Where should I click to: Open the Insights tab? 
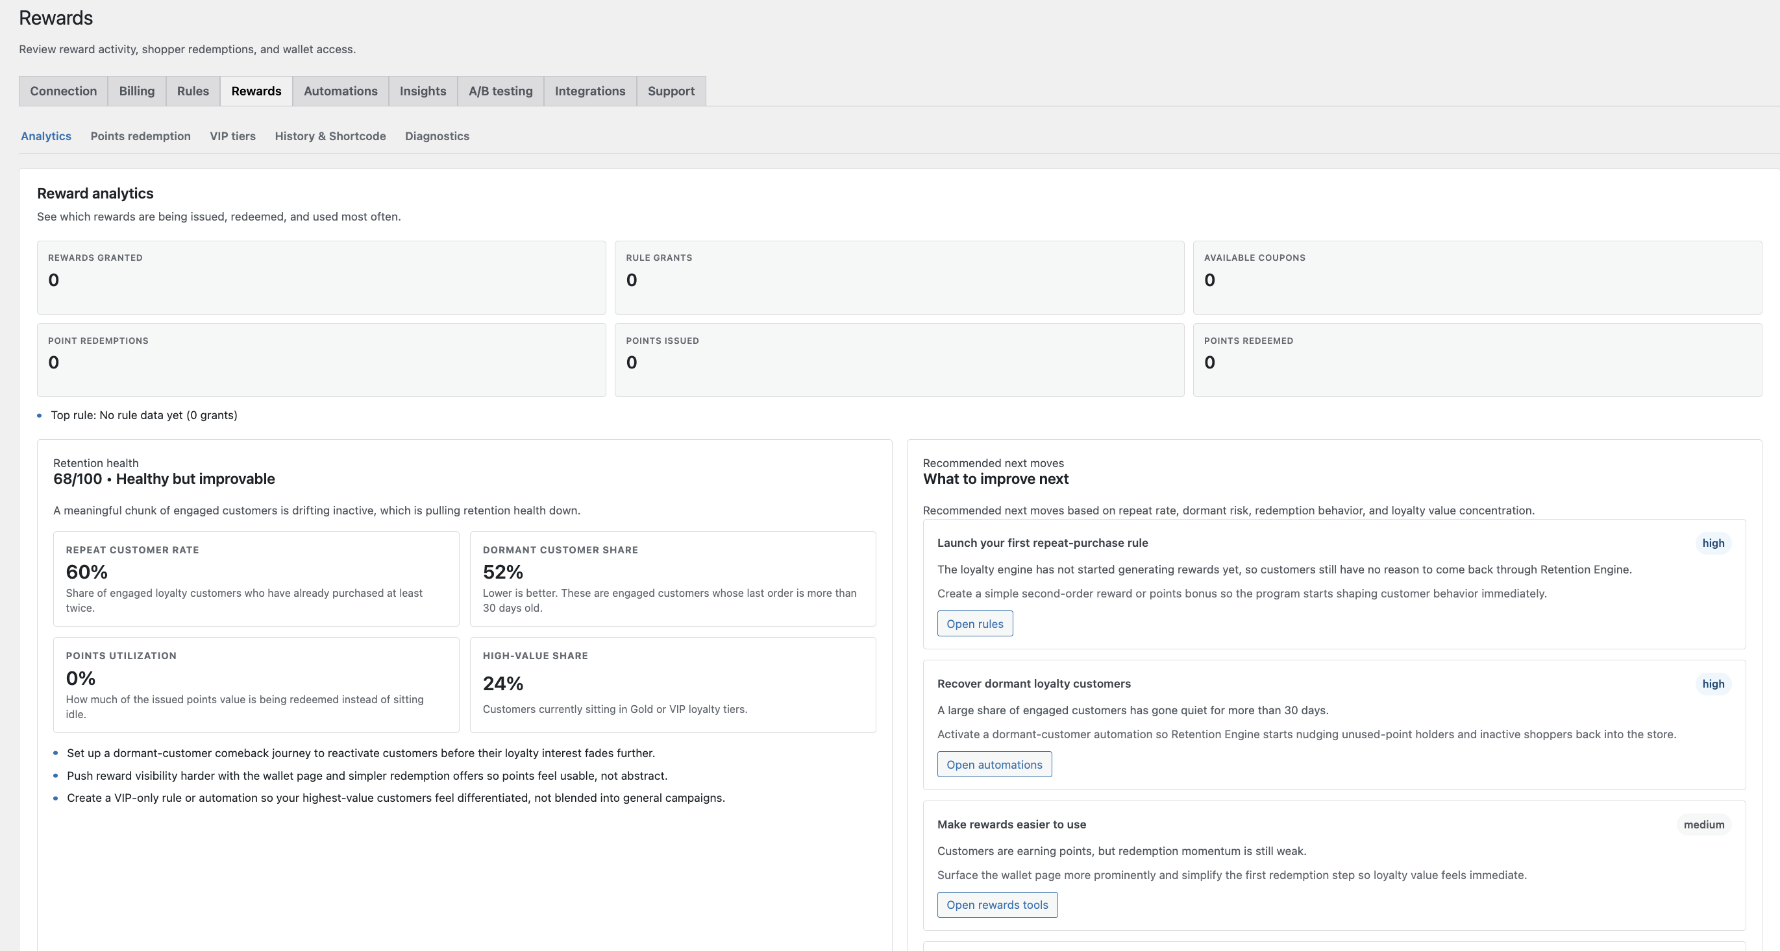pyautogui.click(x=423, y=91)
